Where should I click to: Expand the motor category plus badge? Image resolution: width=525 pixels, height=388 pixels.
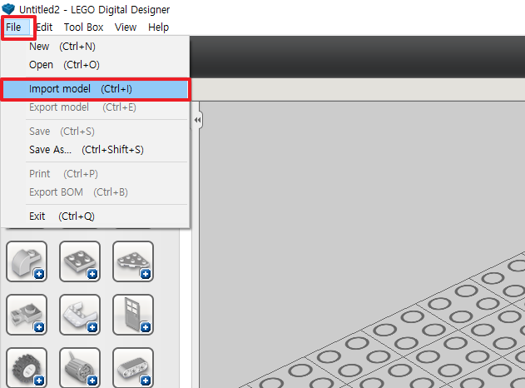[x=92, y=381]
